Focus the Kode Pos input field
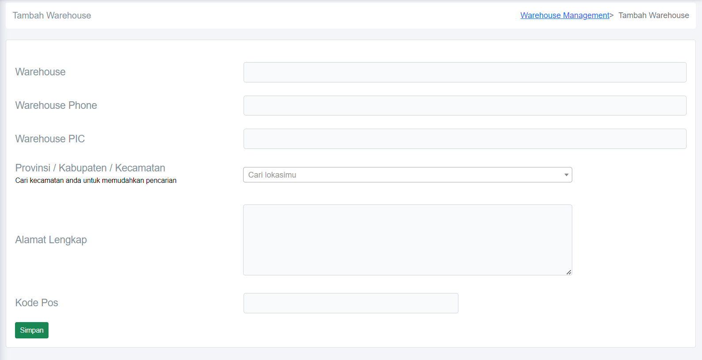 [351, 303]
